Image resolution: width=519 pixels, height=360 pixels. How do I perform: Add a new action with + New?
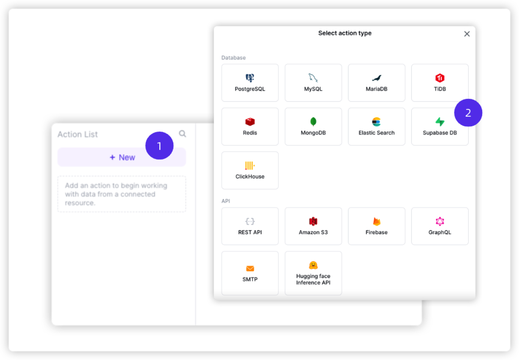pos(122,157)
